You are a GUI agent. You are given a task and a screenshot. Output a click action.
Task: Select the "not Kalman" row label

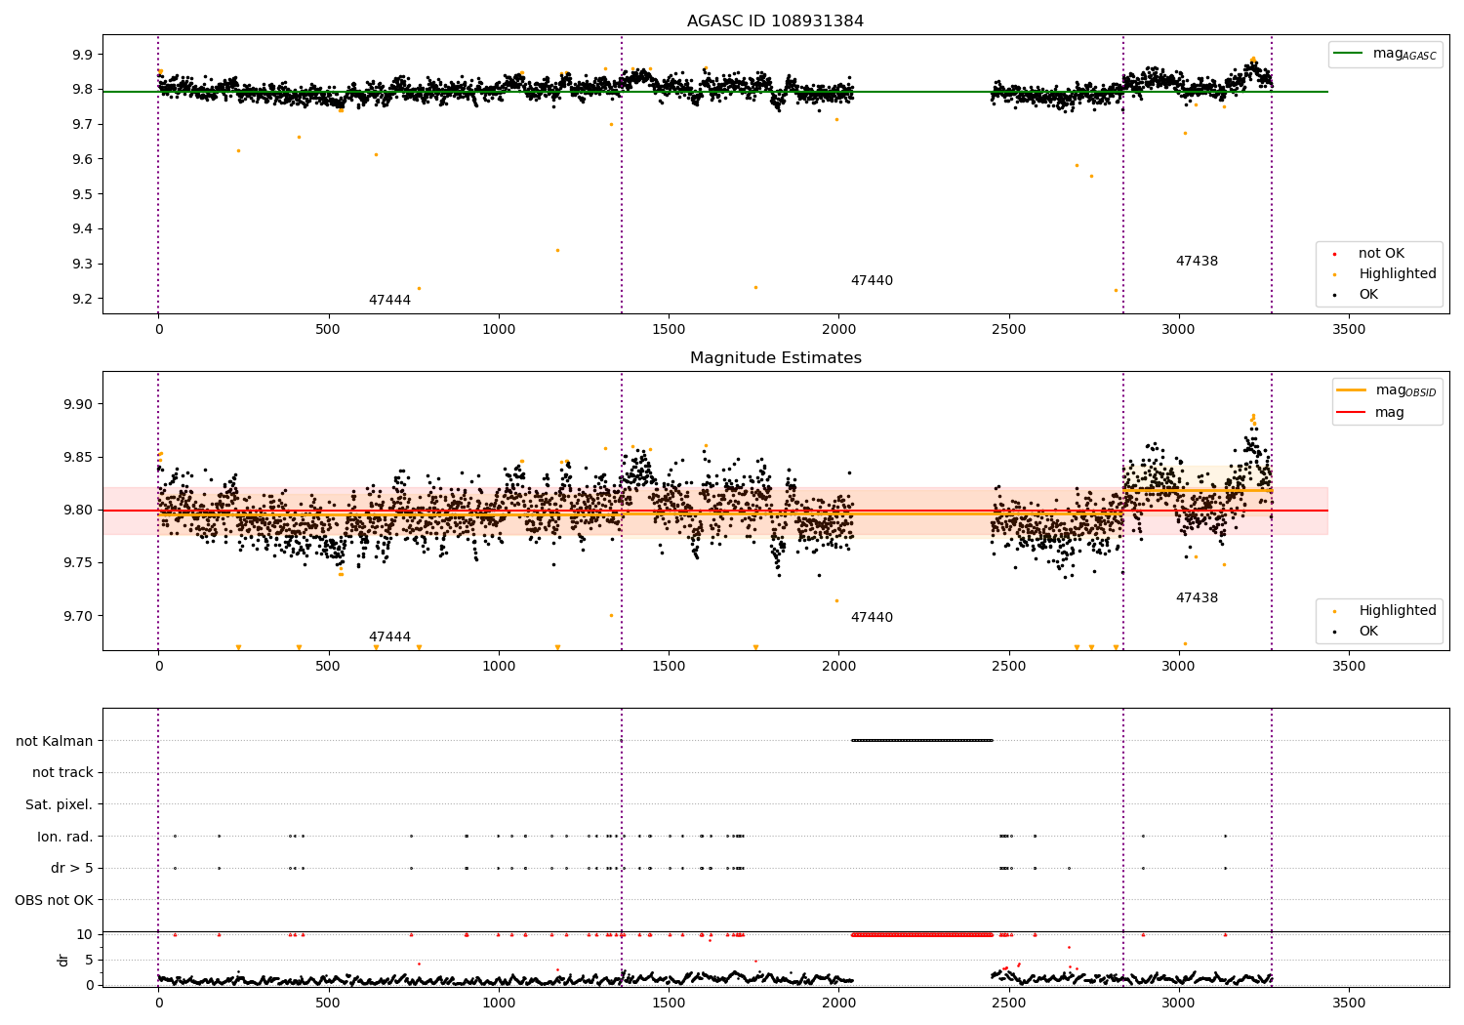[x=55, y=742]
